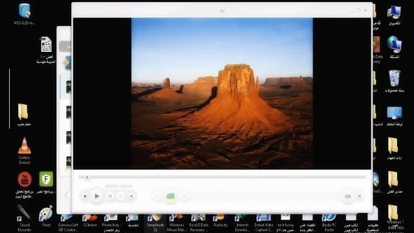Click the playback seek bar handle
The image size is (414, 233).
point(87,177)
